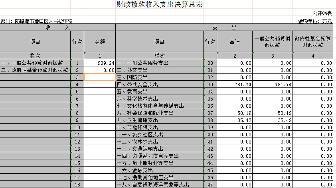
Task: Select the 九、卫生健康支出 cell
Action: (160, 120)
